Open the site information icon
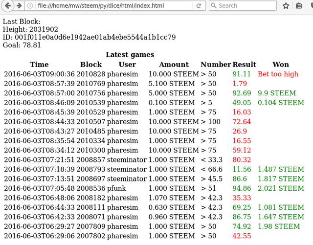 click(30, 6)
